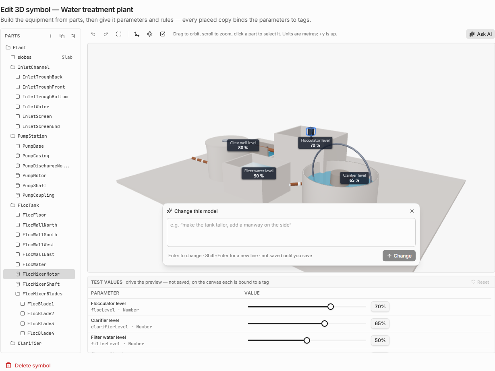Click the cylinder icon beside PumpCasing

(x=18, y=156)
